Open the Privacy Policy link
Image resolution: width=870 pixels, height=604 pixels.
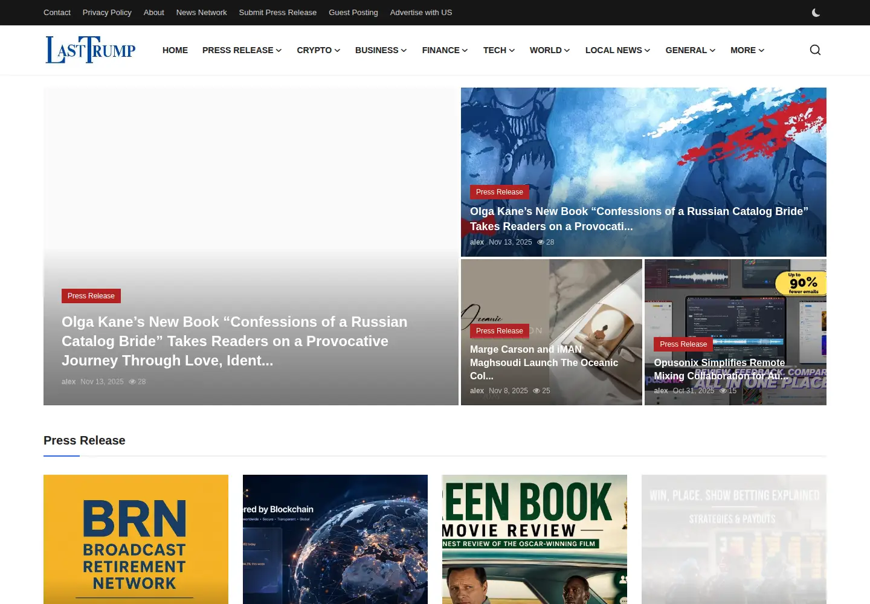click(x=107, y=13)
